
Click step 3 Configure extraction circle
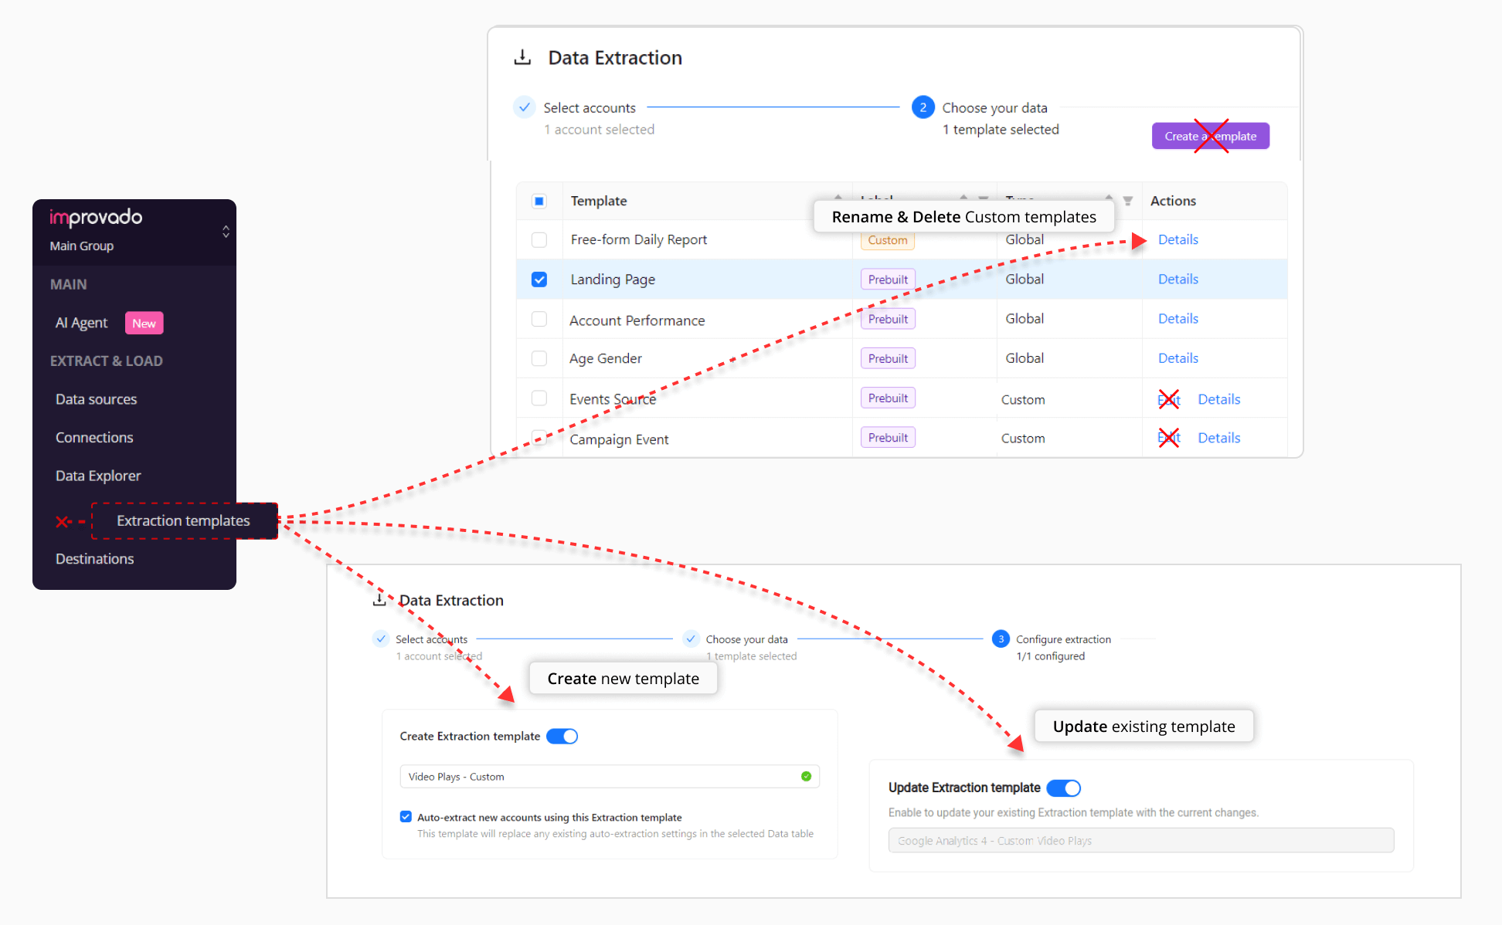[x=1001, y=639]
